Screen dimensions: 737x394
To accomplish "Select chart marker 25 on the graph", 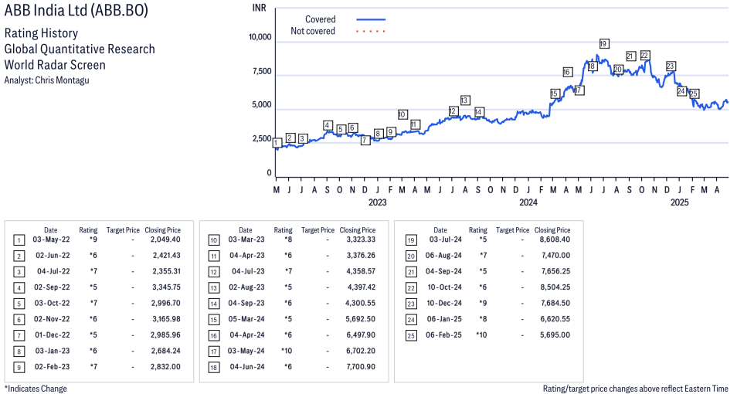I will (x=693, y=93).
